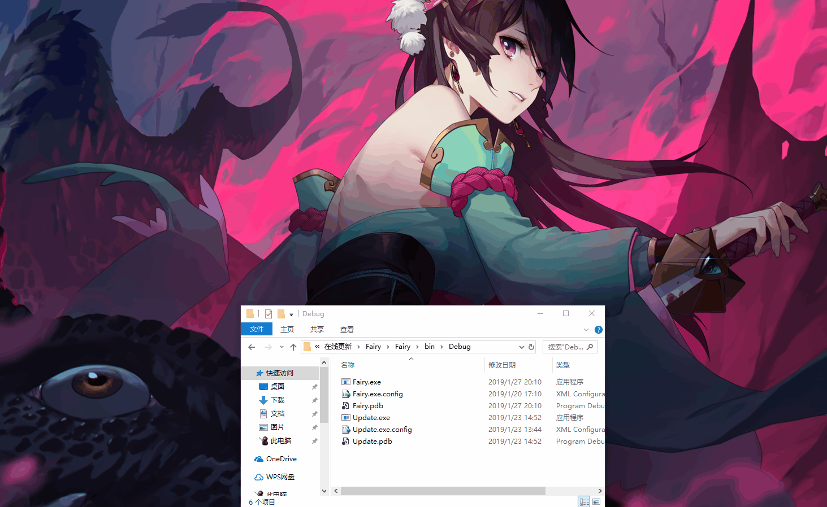This screenshot has height=507, width=827.
Task: Navigate to the second Fairy breadcrumb
Action: point(402,347)
